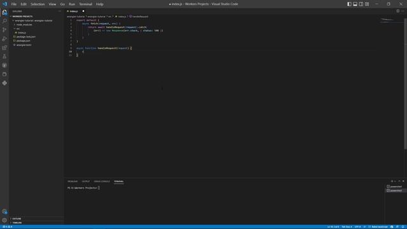This screenshot has width=407, height=229.
Task: Click the VS Code logo icon
Action: tap(4, 4)
